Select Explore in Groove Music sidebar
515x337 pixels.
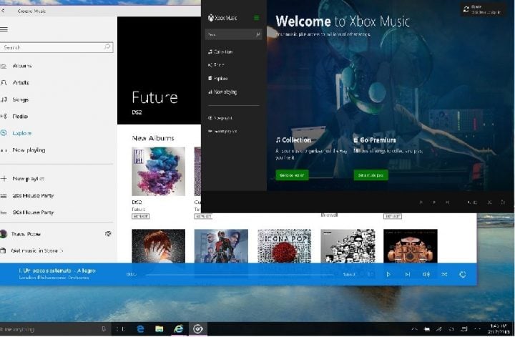click(x=21, y=133)
